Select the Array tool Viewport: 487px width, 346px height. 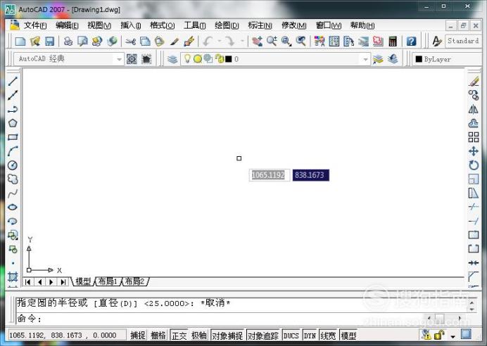click(x=474, y=137)
